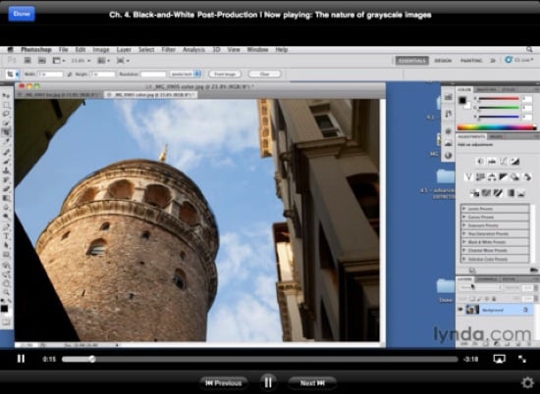Image resolution: width=540 pixels, height=394 pixels.
Task: Add a Brightness/Contrast adjustment
Action: pos(481,161)
